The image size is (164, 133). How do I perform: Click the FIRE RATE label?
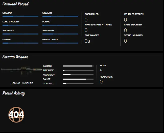coord(48,70)
